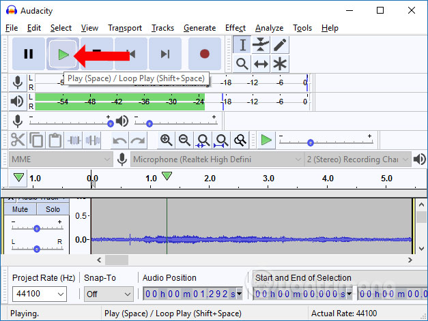The image size is (428, 321).
Task: Select the Envelope tool
Action: click(x=261, y=45)
